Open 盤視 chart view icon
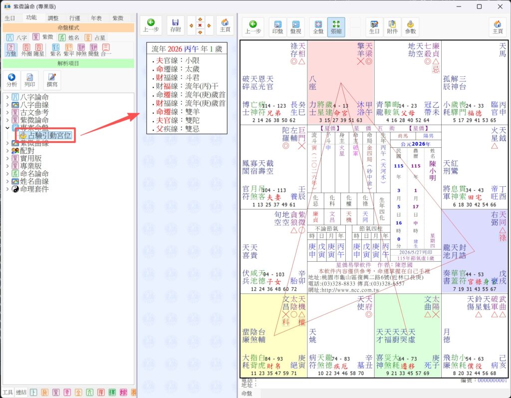Image resolution: width=511 pixels, height=398 pixels. (x=295, y=27)
